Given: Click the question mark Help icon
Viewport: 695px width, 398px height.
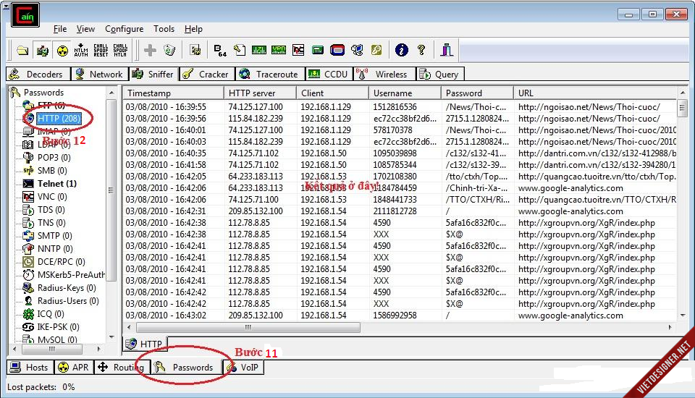Looking at the screenshot, I should (x=421, y=50).
